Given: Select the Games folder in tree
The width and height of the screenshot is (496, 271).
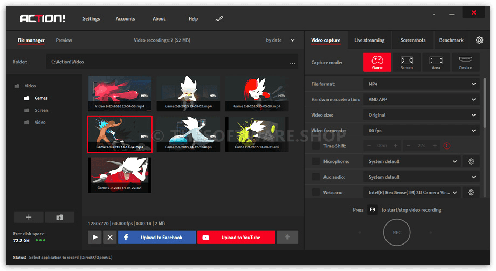Looking at the screenshot, I should pos(36,98).
